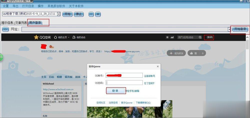
Task: Click the green circular badge at left edge
Action: click(x=1, y=57)
